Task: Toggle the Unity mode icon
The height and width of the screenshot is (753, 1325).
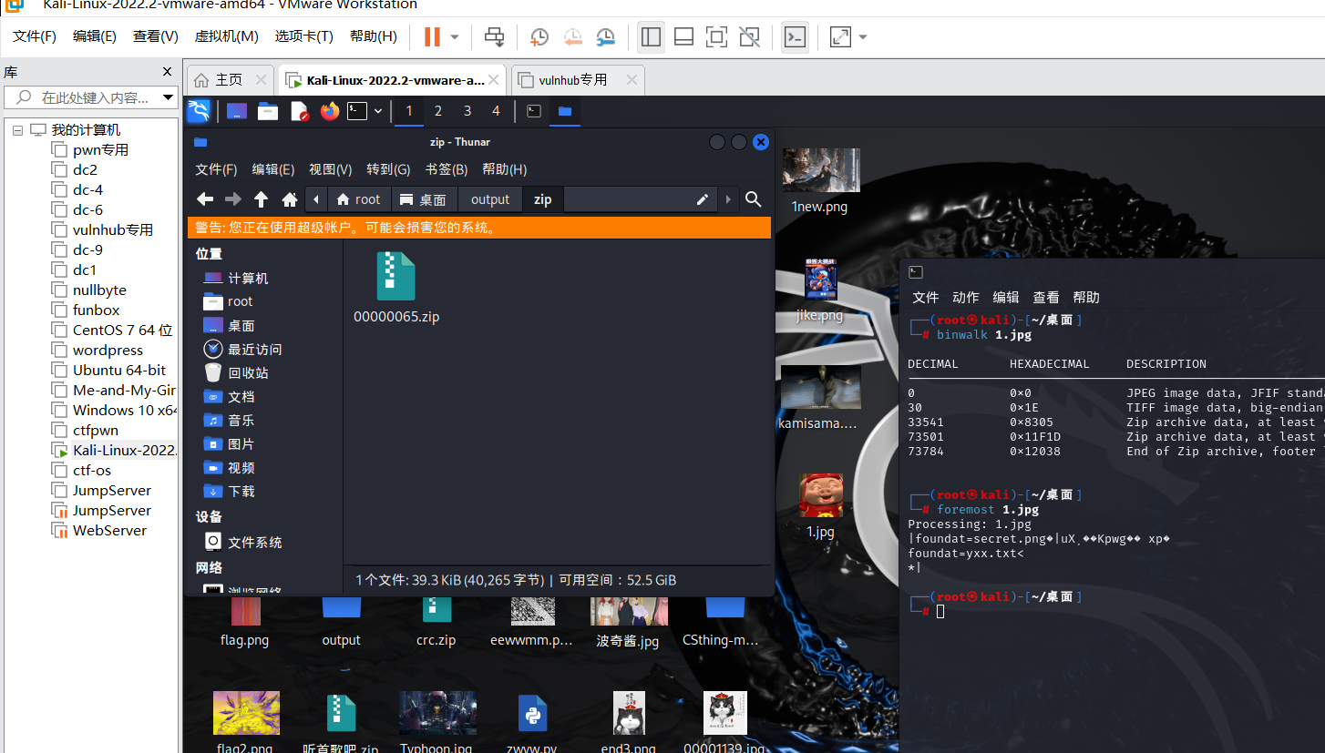Action: pos(750,36)
